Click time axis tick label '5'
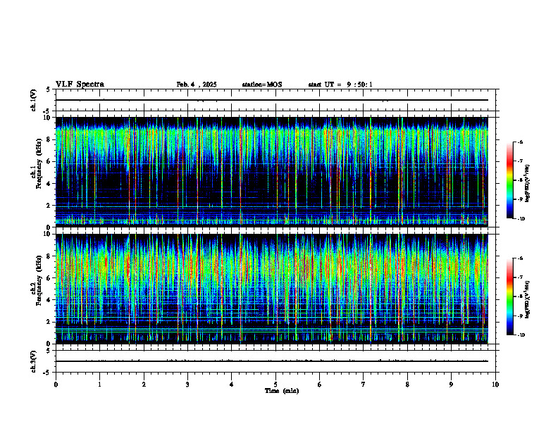The image size is (558, 431). (x=275, y=385)
